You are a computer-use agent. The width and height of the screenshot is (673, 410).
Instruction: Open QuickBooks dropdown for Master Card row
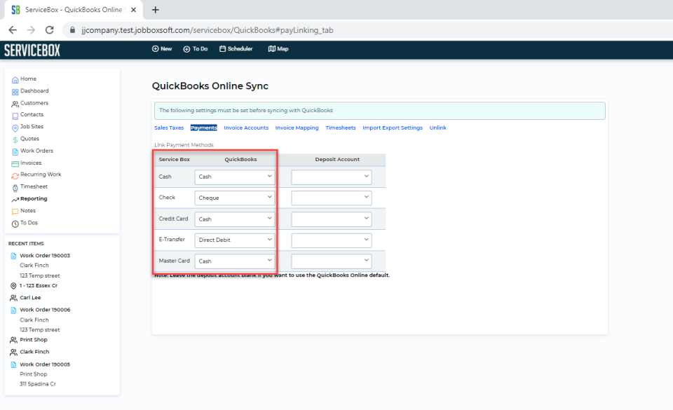point(234,261)
